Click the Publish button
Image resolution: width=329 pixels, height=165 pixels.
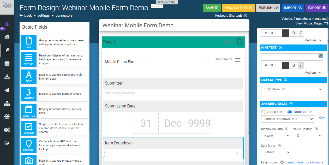tap(268, 8)
